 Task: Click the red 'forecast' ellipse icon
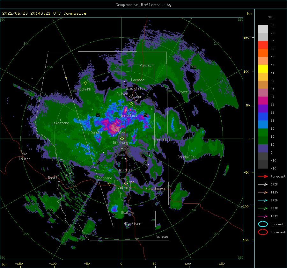tap(263, 232)
